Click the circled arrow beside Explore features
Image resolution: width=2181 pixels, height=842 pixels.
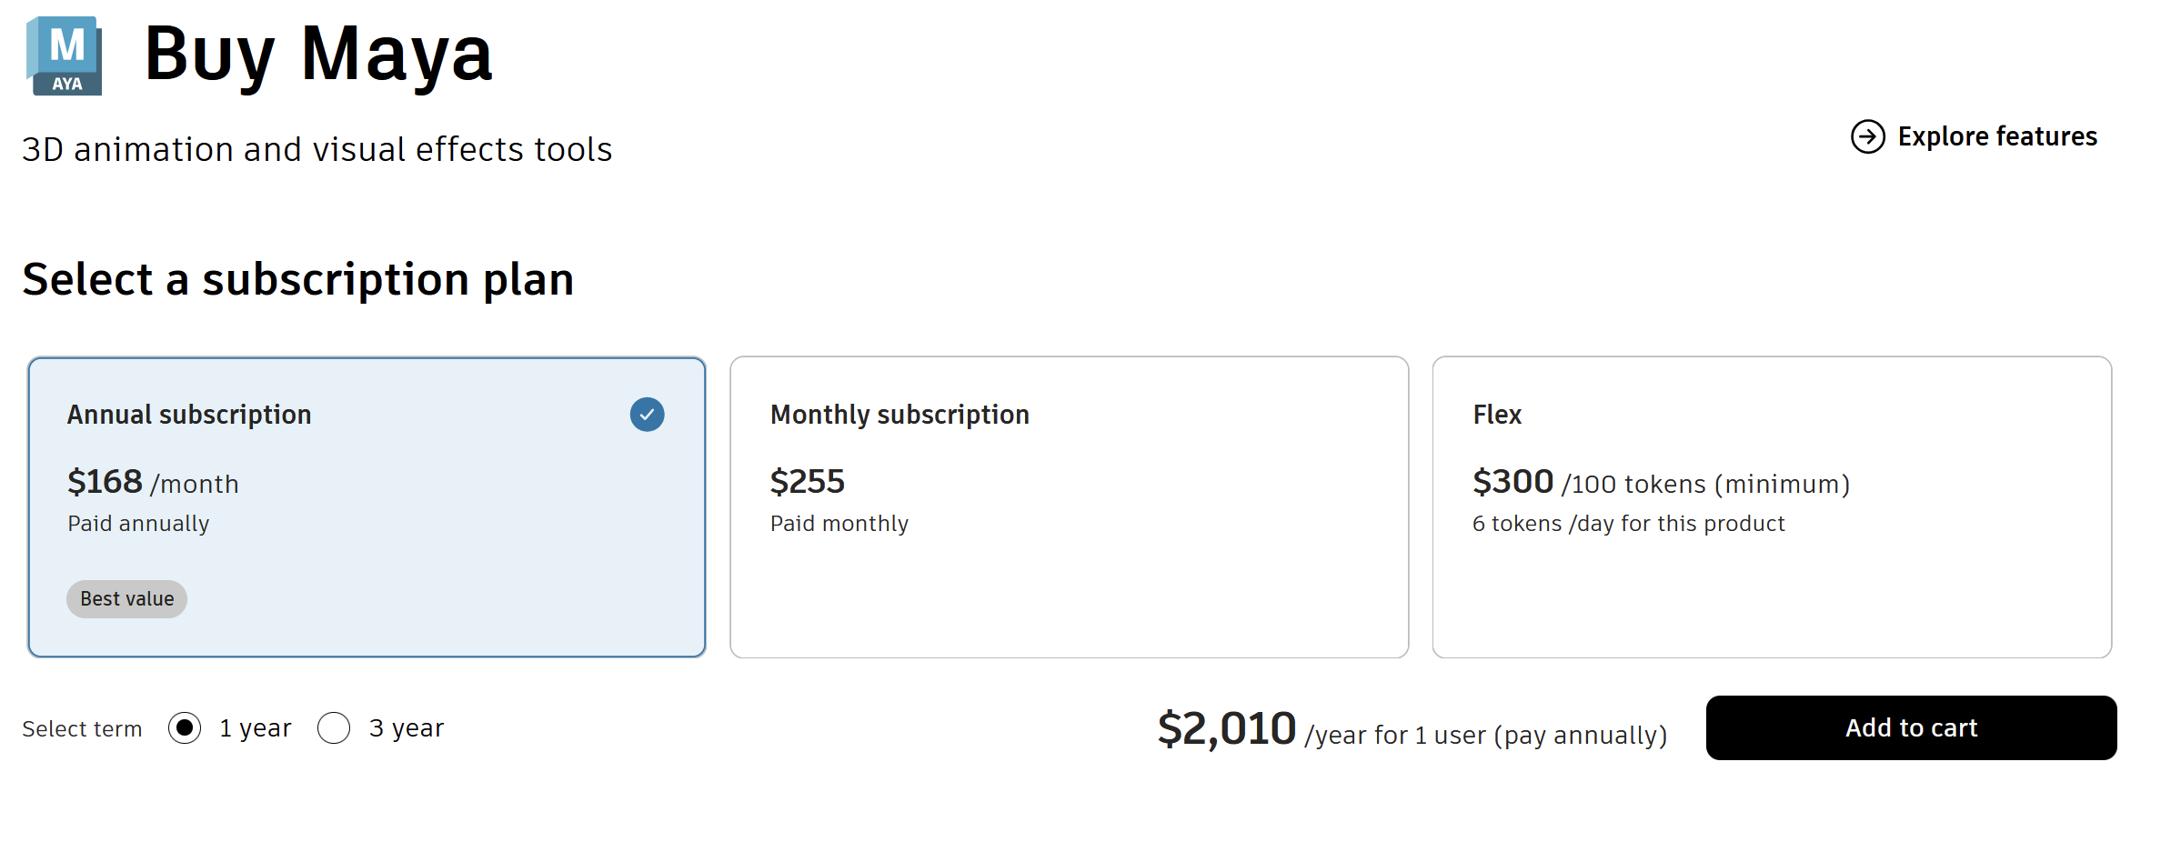pos(1867,137)
